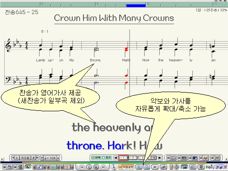Open the landscape background image icon
Viewport: 228px width, 171px height.
[x=53, y=167]
